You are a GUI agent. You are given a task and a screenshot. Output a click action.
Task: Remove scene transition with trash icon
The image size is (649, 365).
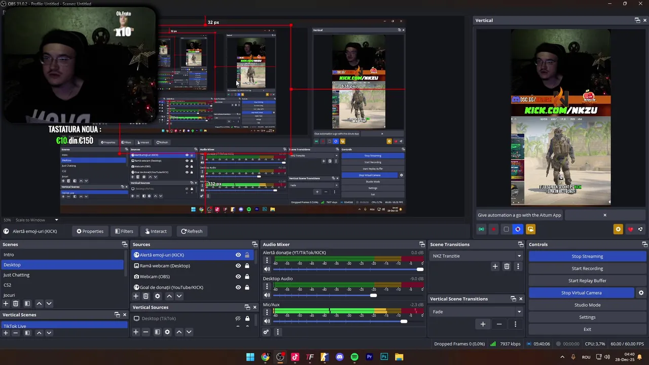click(x=507, y=266)
